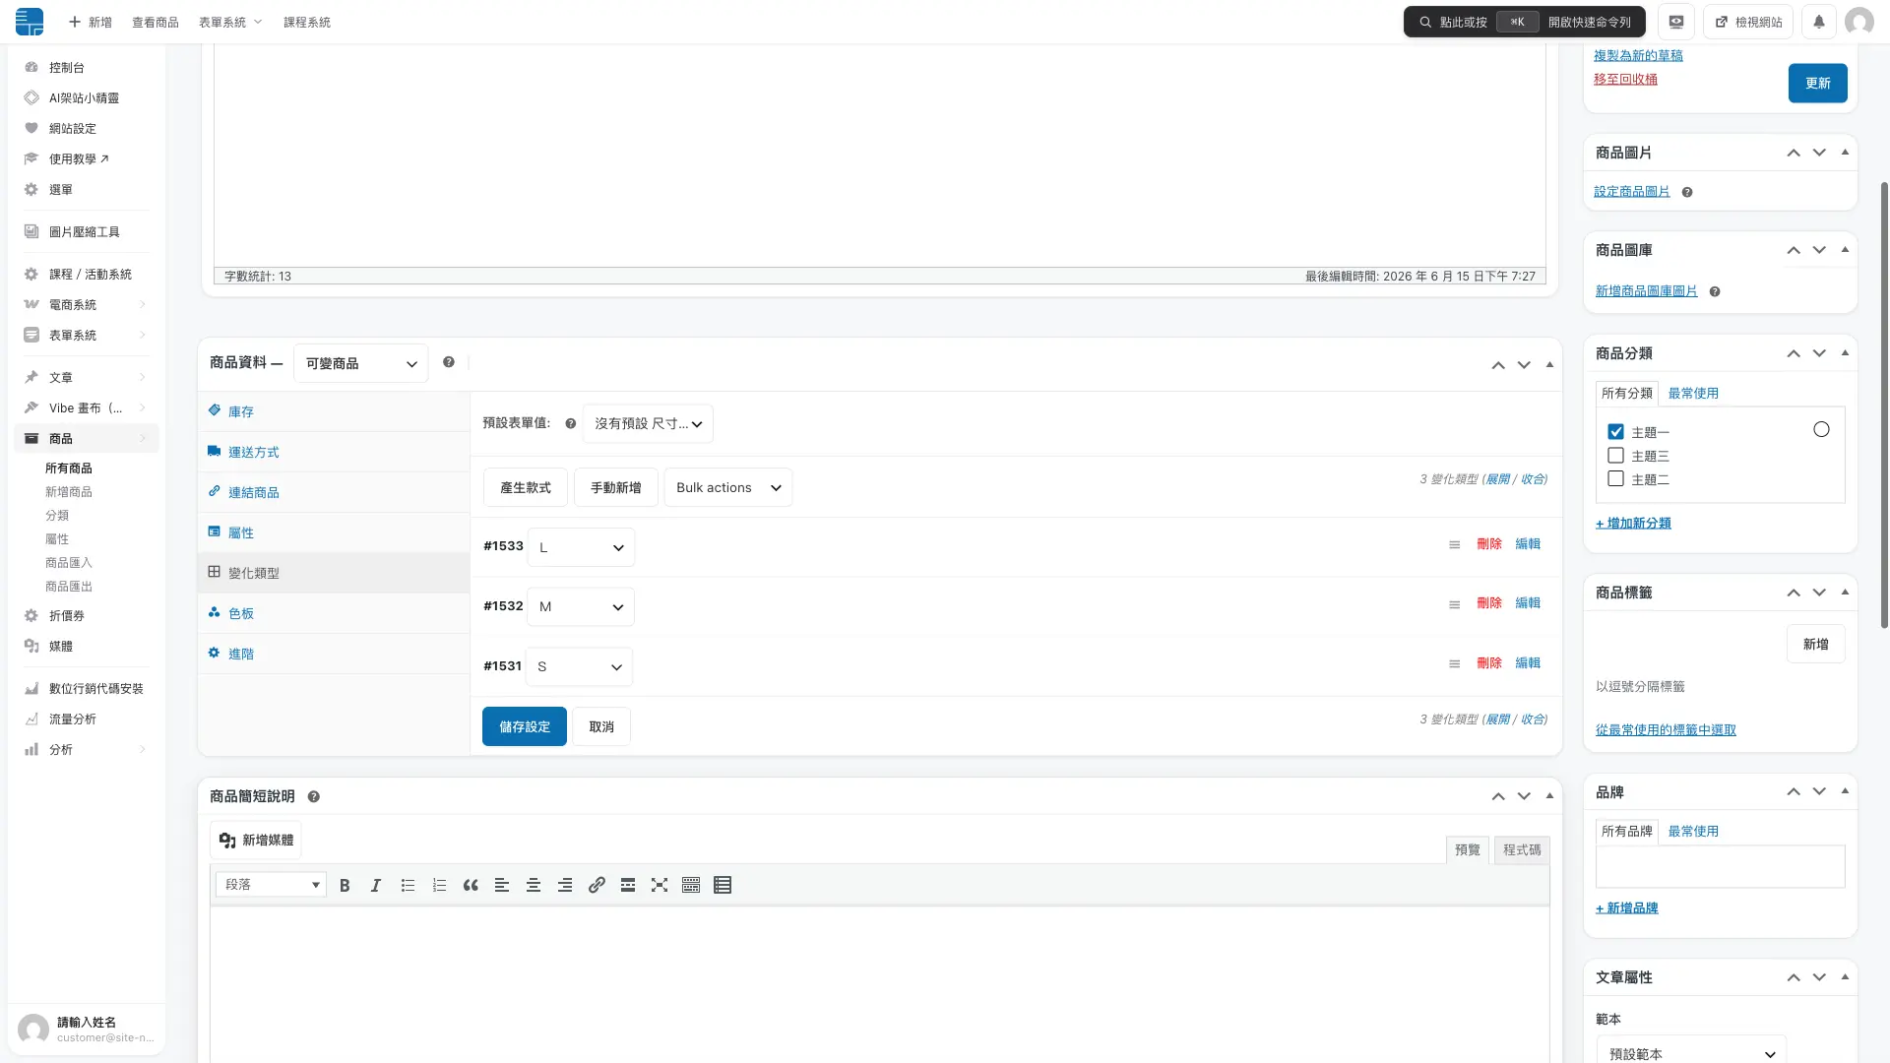The height and width of the screenshot is (1063, 1890).
Task: Change variation #1531 size dropdown S
Action: [579, 666]
